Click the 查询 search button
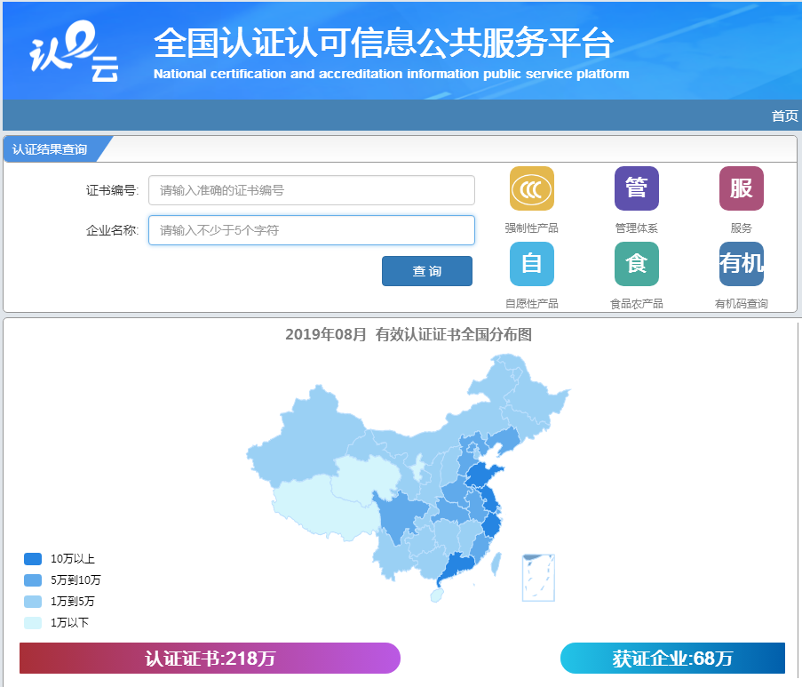 point(427,271)
